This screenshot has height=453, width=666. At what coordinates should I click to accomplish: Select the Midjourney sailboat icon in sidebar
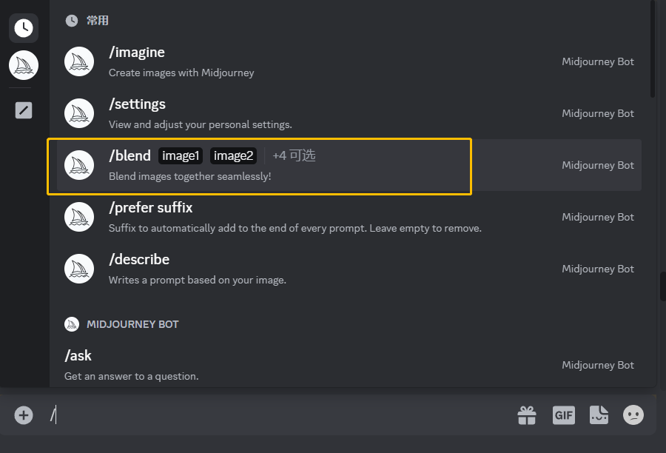24,66
